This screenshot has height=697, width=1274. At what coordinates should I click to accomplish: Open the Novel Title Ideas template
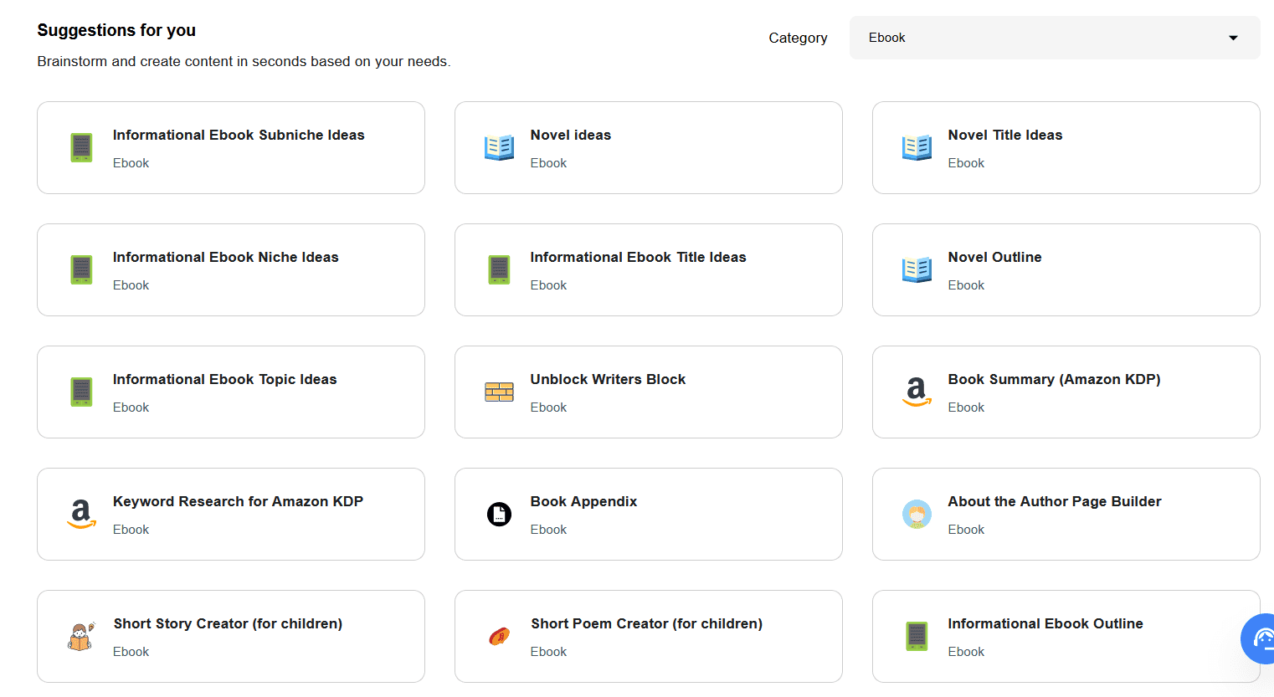click(1066, 148)
